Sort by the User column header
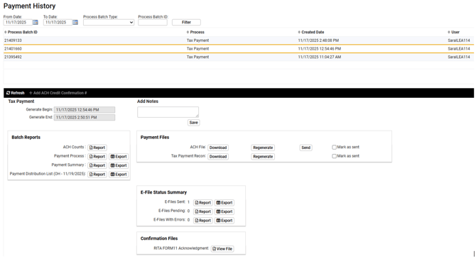Image resolution: width=476 pixels, height=259 pixels. 453,32
